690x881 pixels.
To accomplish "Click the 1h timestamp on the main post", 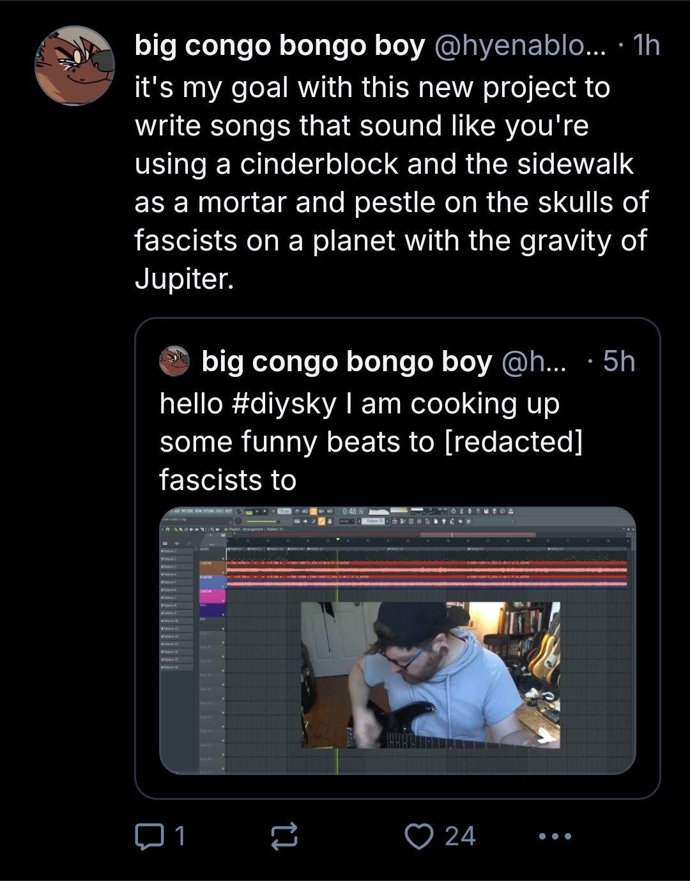I will 645,46.
